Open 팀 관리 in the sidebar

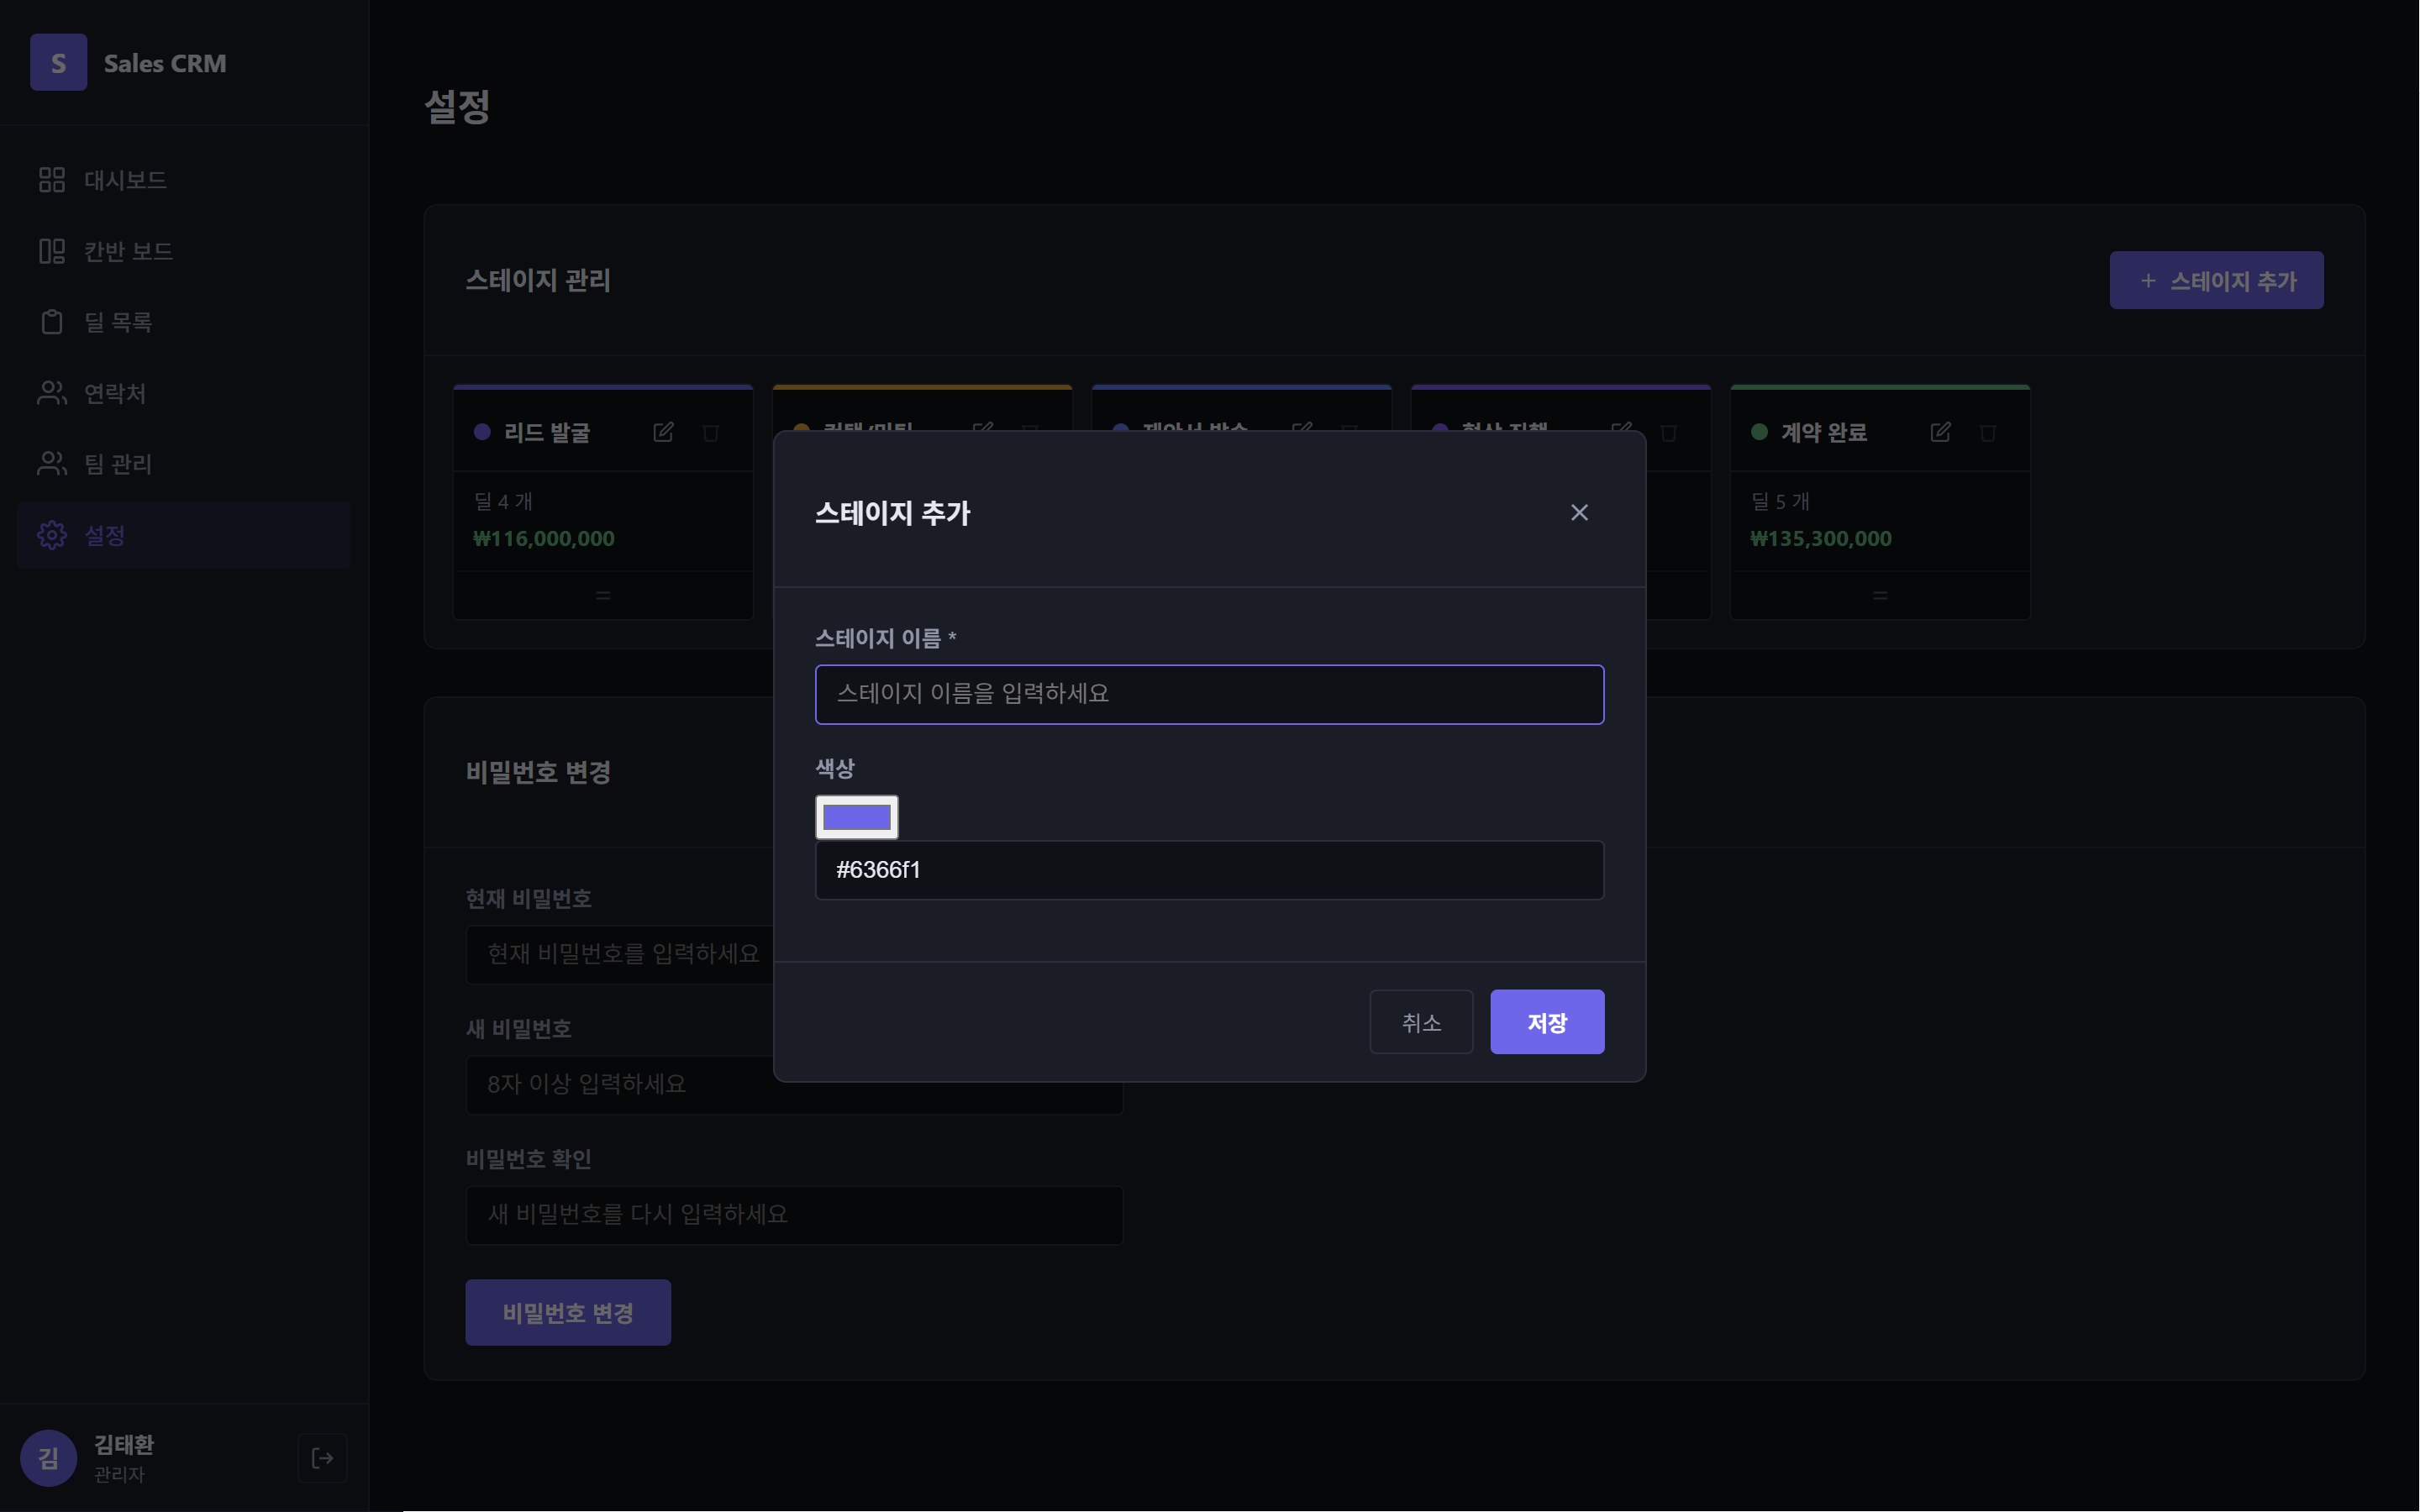pos(184,464)
